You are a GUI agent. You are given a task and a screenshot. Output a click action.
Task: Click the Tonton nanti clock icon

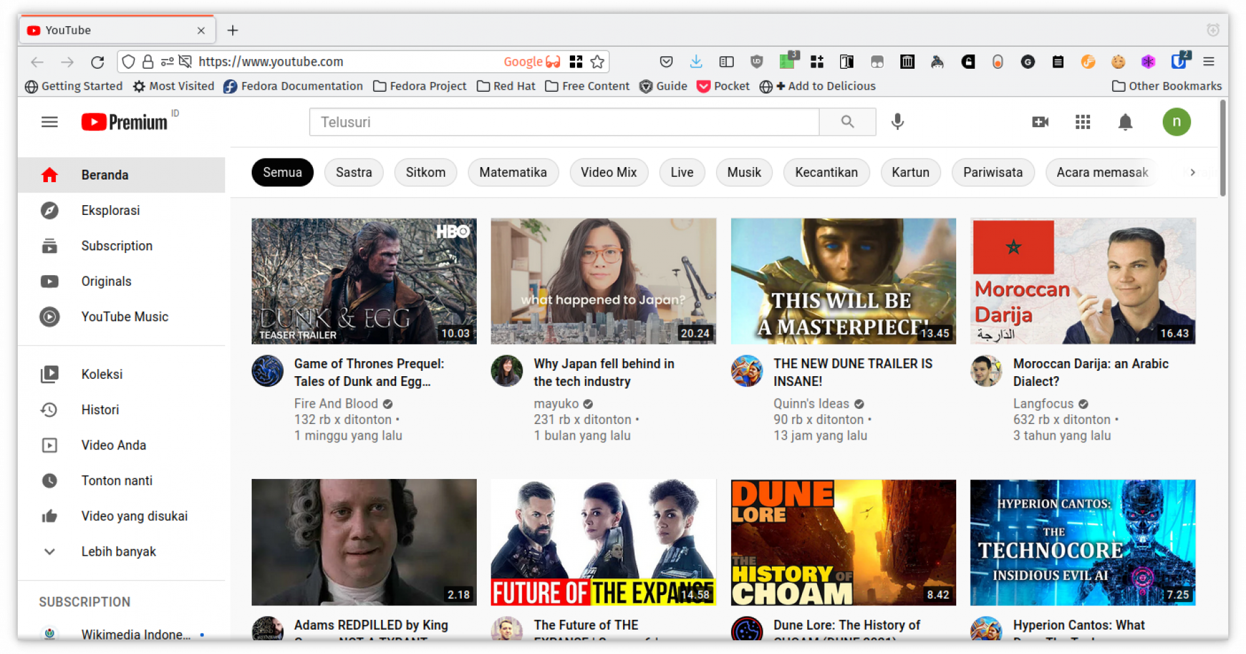tap(50, 480)
